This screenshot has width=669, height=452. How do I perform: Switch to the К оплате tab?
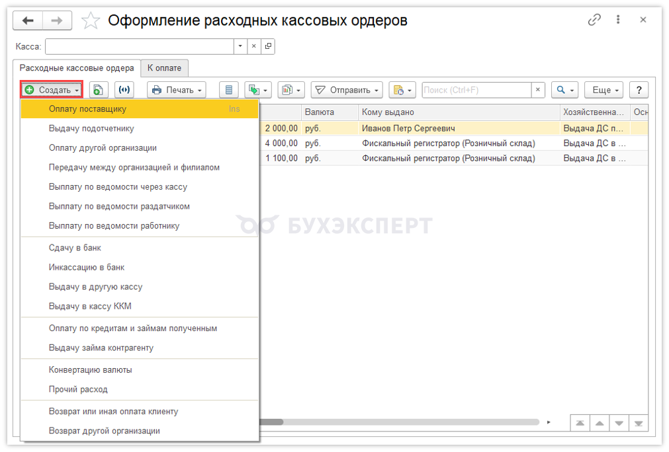[164, 68]
